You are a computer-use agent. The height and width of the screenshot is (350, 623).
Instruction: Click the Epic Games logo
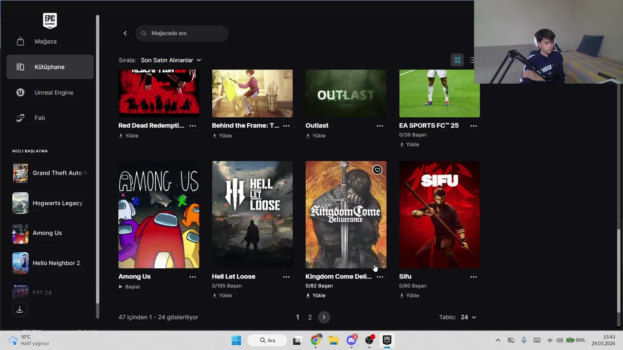(x=50, y=20)
